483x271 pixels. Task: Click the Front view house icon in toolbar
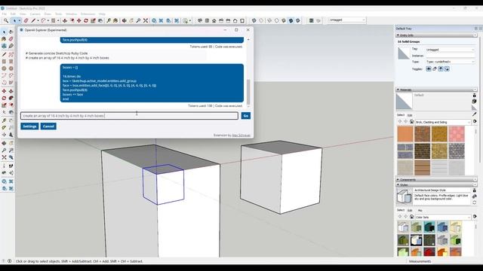point(214,20)
